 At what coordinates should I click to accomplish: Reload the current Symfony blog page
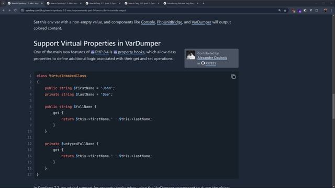point(15,10)
